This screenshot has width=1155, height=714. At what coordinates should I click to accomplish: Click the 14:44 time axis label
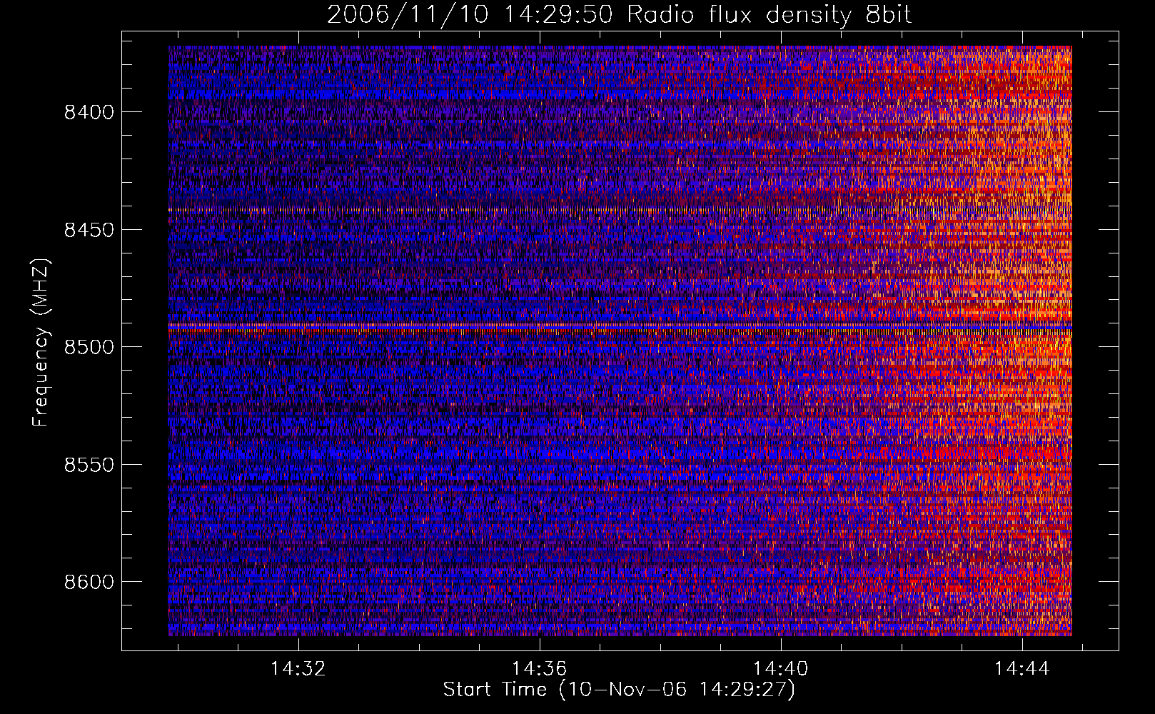pos(1022,668)
